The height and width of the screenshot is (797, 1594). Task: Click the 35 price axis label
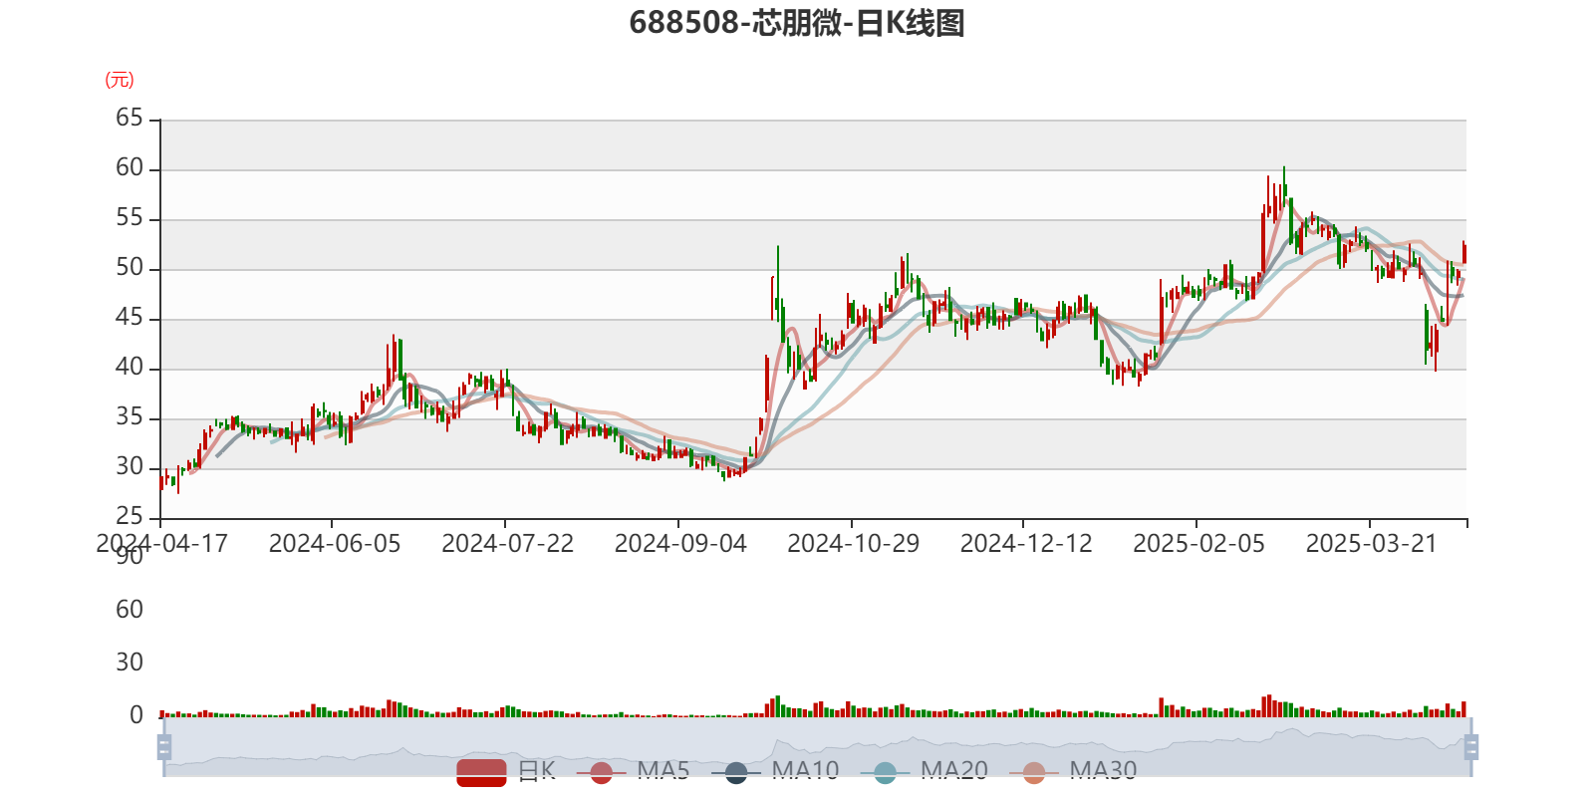coord(130,417)
